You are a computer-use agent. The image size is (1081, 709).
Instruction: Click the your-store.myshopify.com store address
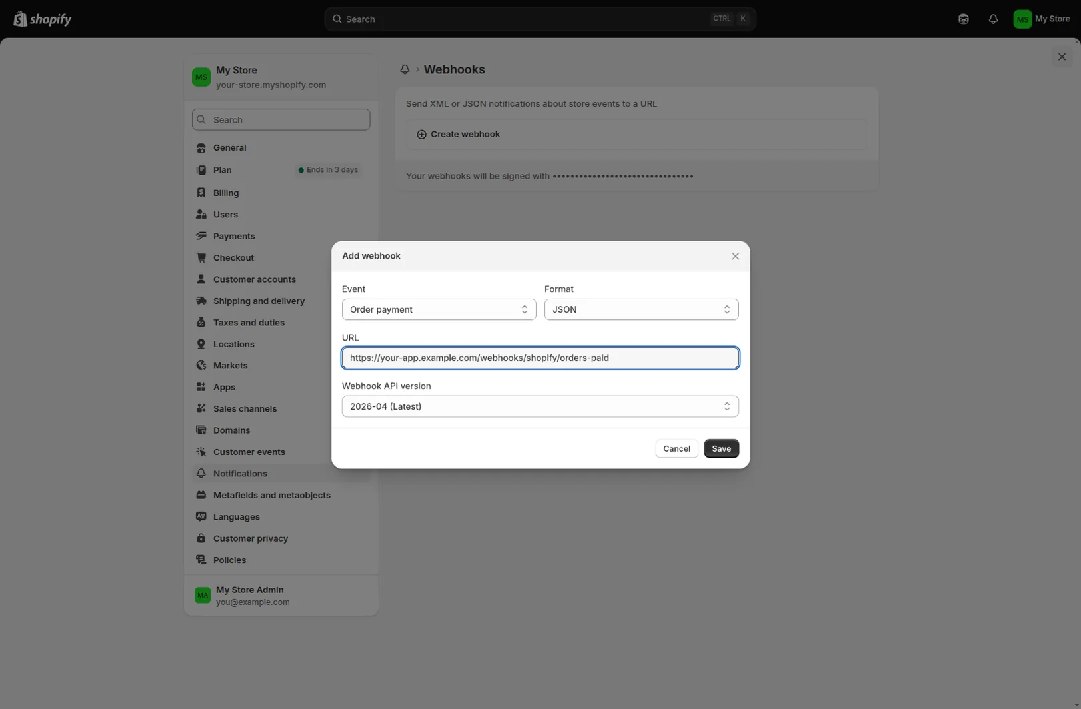pyautogui.click(x=271, y=85)
